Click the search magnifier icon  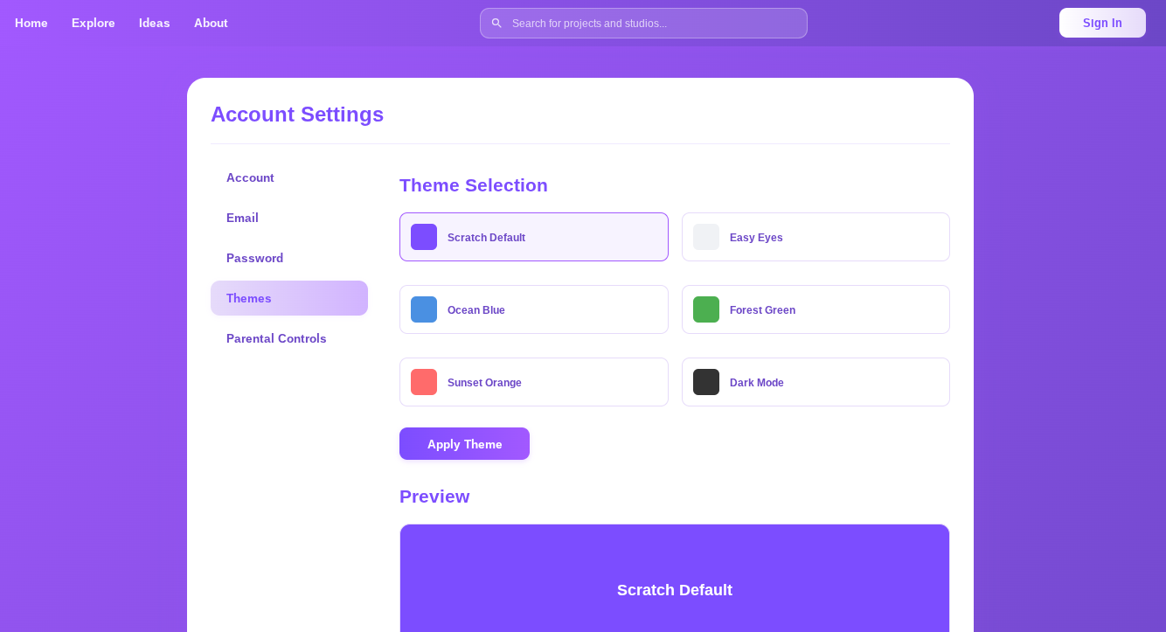point(496,23)
